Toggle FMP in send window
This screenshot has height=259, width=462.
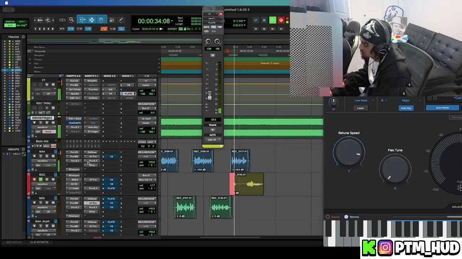219,27
